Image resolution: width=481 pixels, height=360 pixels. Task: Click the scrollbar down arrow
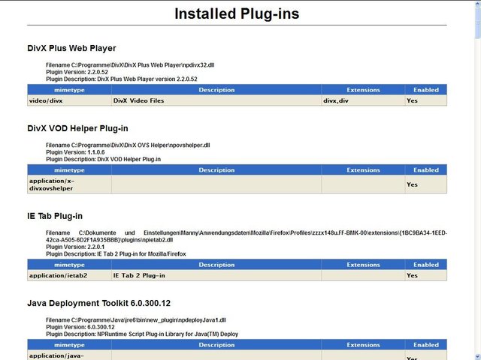(x=478, y=357)
